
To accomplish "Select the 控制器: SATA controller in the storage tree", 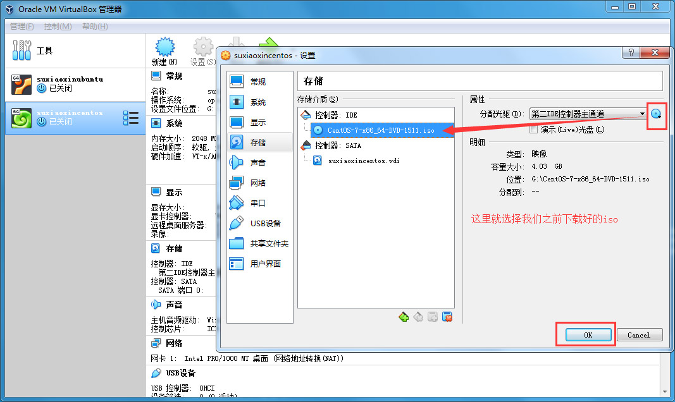I will coord(331,146).
